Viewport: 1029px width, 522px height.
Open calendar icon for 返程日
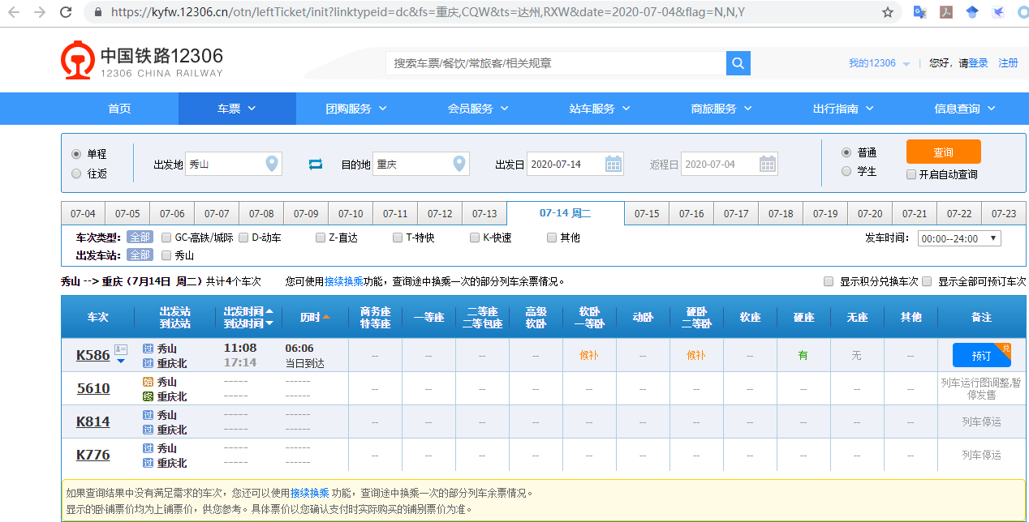(768, 164)
